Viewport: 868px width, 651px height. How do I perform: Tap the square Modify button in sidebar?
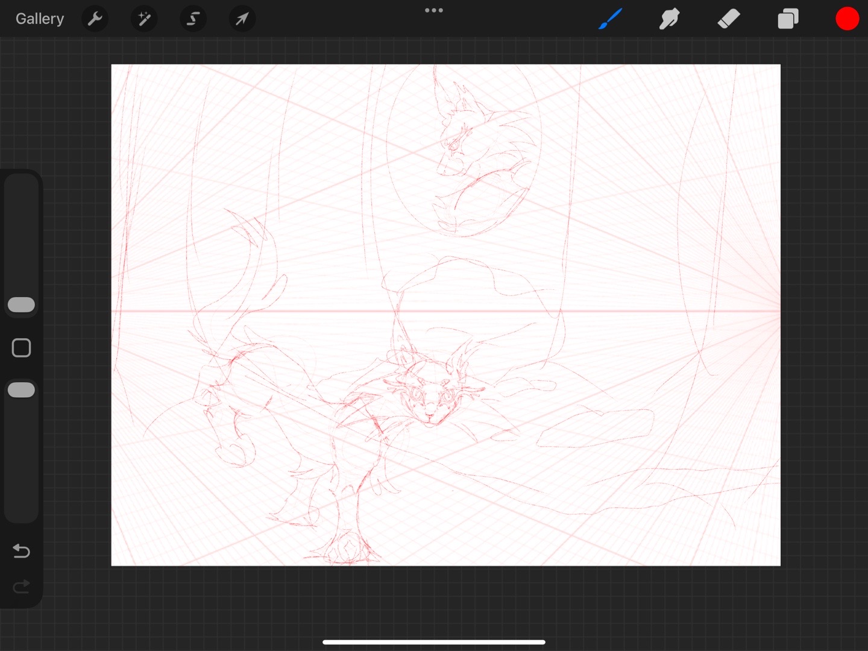click(x=21, y=348)
